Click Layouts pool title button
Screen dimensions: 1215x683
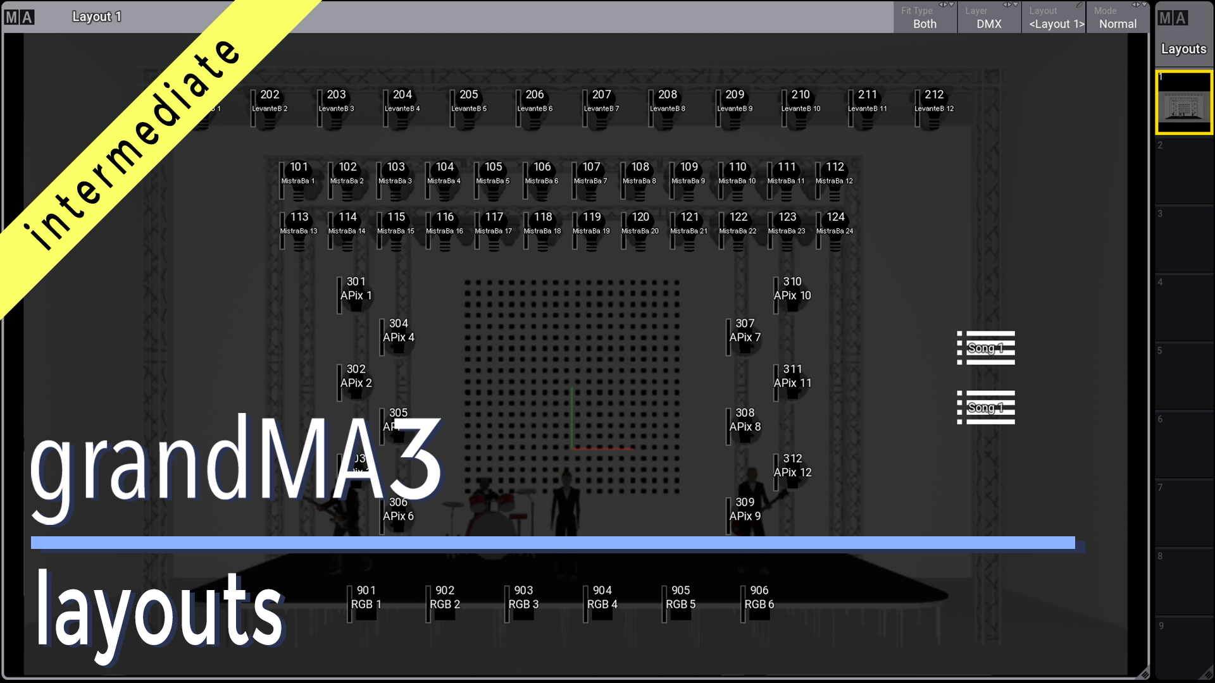tap(1183, 49)
